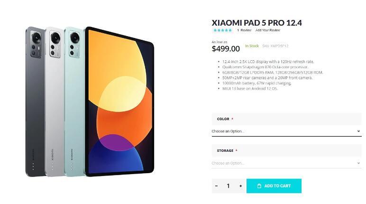Click the Xiaomi Pad 5 Pro 12.4 title
The width and height of the screenshot is (366, 204).
pyautogui.click(x=256, y=23)
